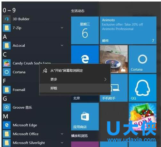Click the mail count 7 on tile
This screenshot has width=161, height=147.
(x=153, y=41)
